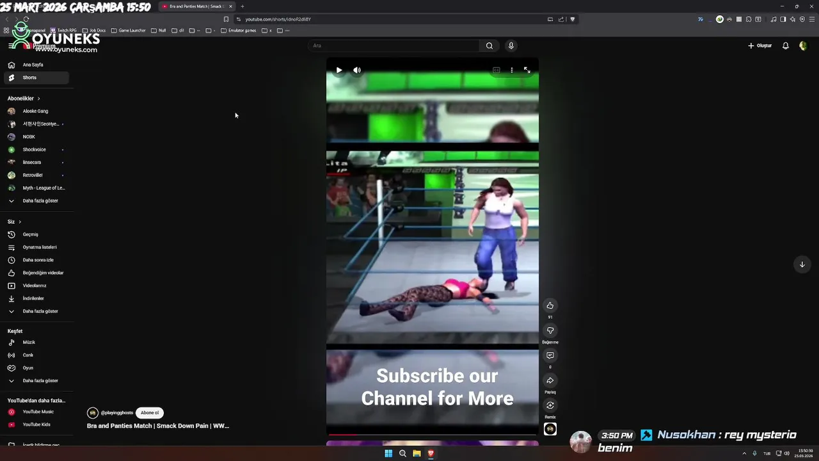The height and width of the screenshot is (461, 819).
Task: Open the Game Launcher bookmark folder
Action: pyautogui.click(x=128, y=30)
